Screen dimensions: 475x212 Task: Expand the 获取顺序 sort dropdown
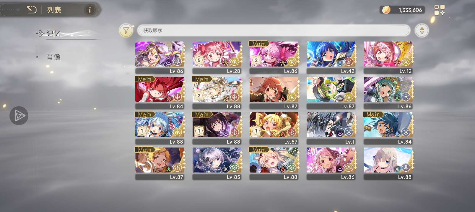tap(274, 30)
